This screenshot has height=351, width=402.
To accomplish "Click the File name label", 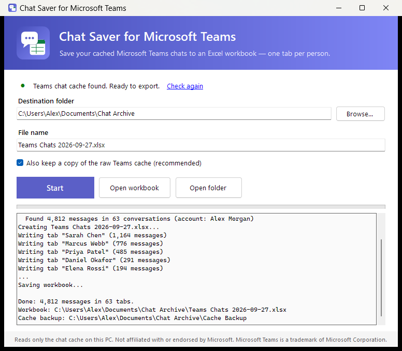I will tap(33, 132).
